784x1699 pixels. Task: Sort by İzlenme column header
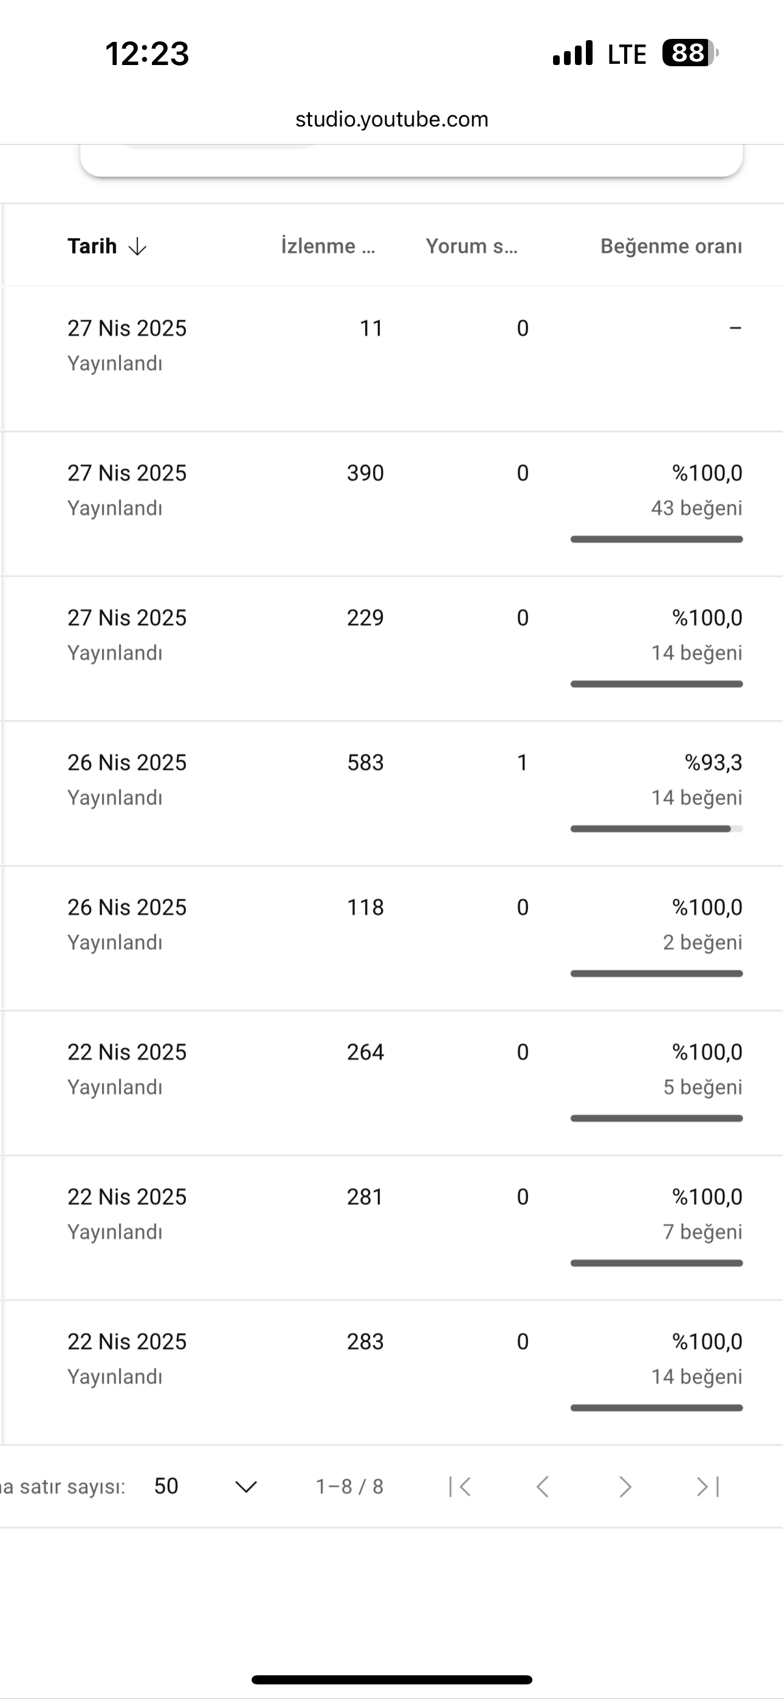(328, 246)
